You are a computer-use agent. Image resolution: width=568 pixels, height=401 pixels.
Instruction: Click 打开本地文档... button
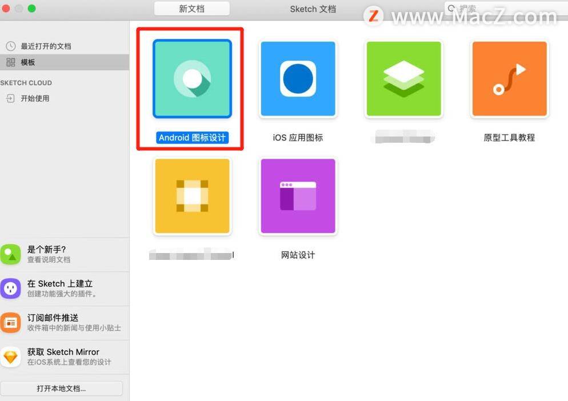[x=61, y=388]
